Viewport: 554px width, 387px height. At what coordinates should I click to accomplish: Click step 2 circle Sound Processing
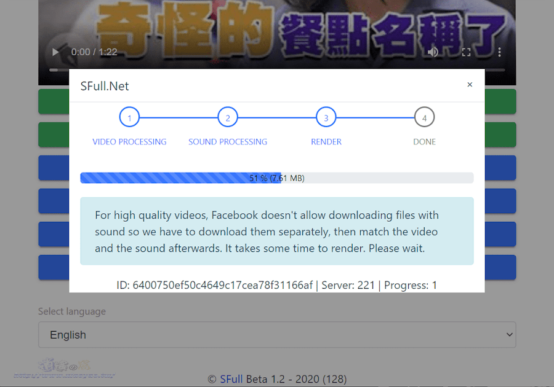(x=228, y=117)
